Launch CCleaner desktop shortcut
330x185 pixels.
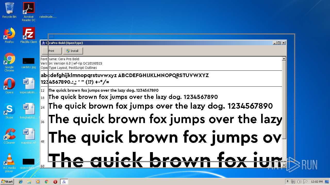click(9, 136)
